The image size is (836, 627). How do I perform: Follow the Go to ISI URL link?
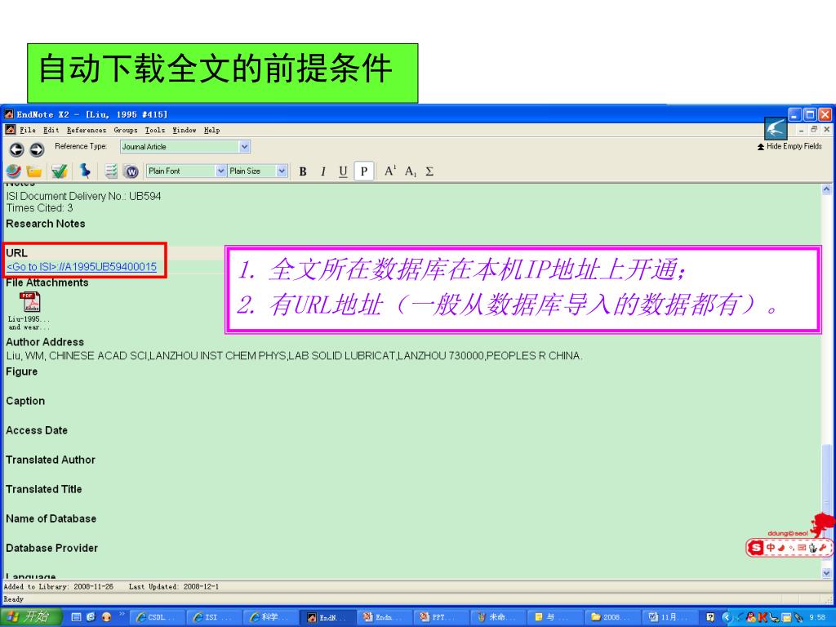coord(82,267)
